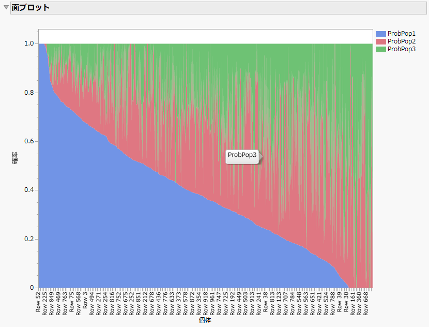Collapse the 面プロット disclosure triangle
Viewport: 429px width, 327px height.
click(6, 7)
